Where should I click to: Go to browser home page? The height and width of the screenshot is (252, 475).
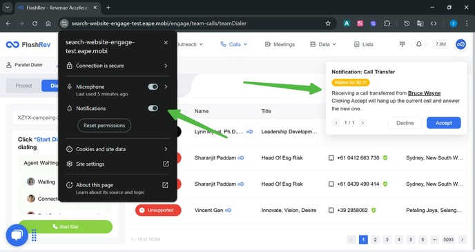(x=48, y=23)
